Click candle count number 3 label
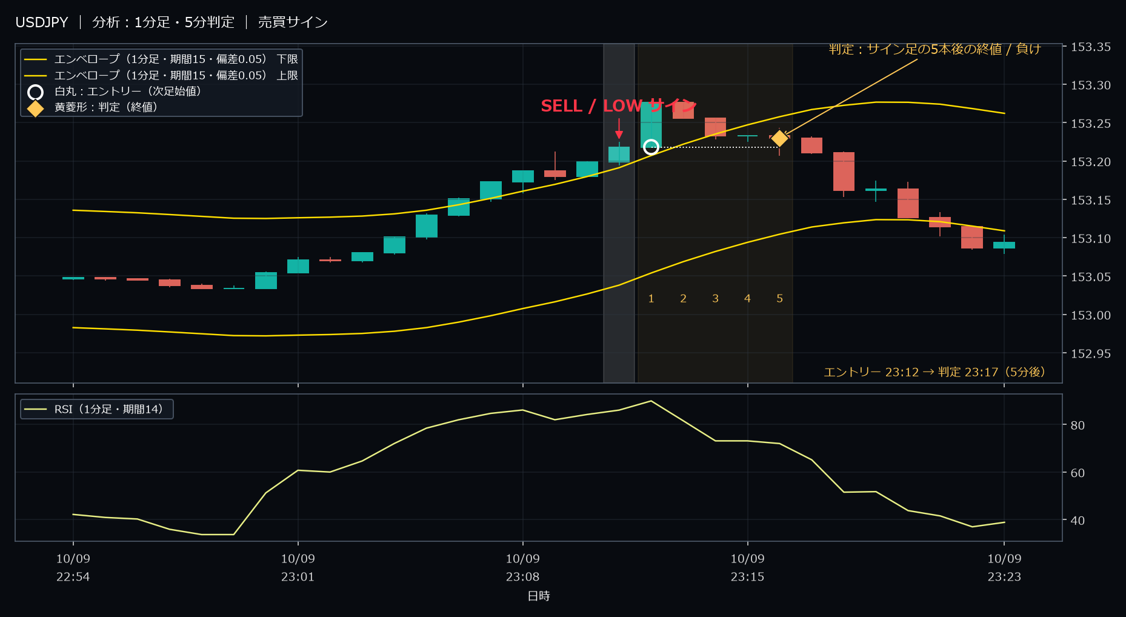 (x=715, y=299)
